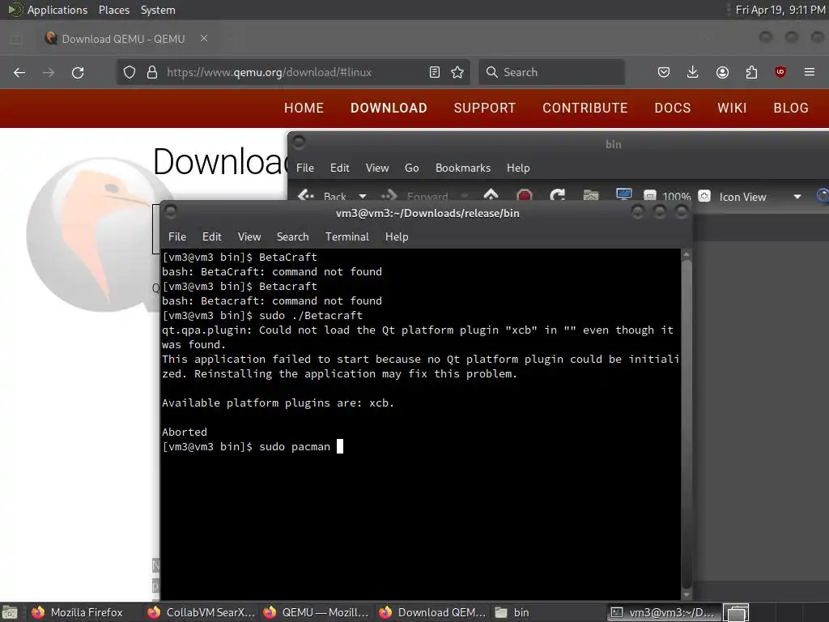Image resolution: width=829 pixels, height=622 pixels.
Task: Switch to vm3@vm3 terminal taskbar item
Action: [x=663, y=612]
